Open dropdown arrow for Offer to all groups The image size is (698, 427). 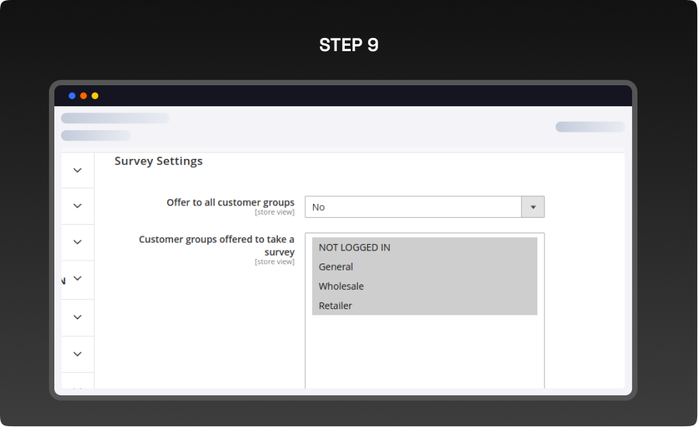tap(533, 207)
